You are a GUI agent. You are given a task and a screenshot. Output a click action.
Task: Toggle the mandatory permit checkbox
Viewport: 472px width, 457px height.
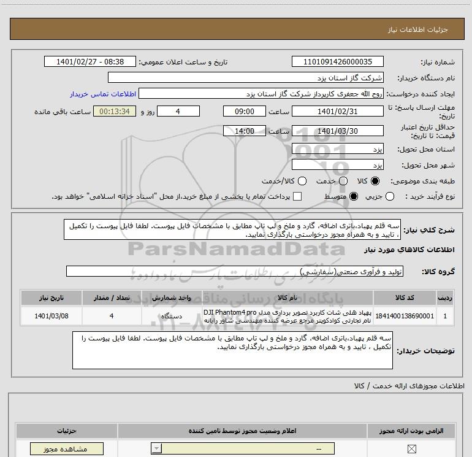click(x=411, y=449)
